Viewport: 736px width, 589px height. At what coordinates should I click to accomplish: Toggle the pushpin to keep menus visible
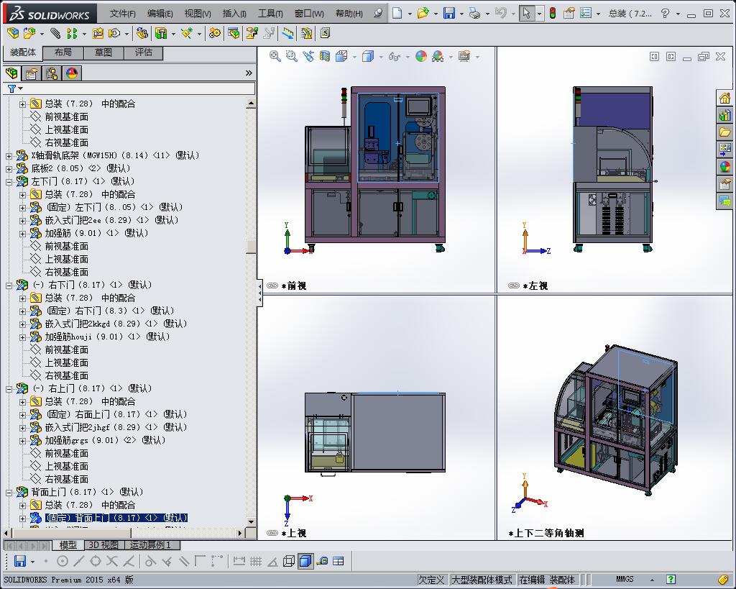(378, 13)
